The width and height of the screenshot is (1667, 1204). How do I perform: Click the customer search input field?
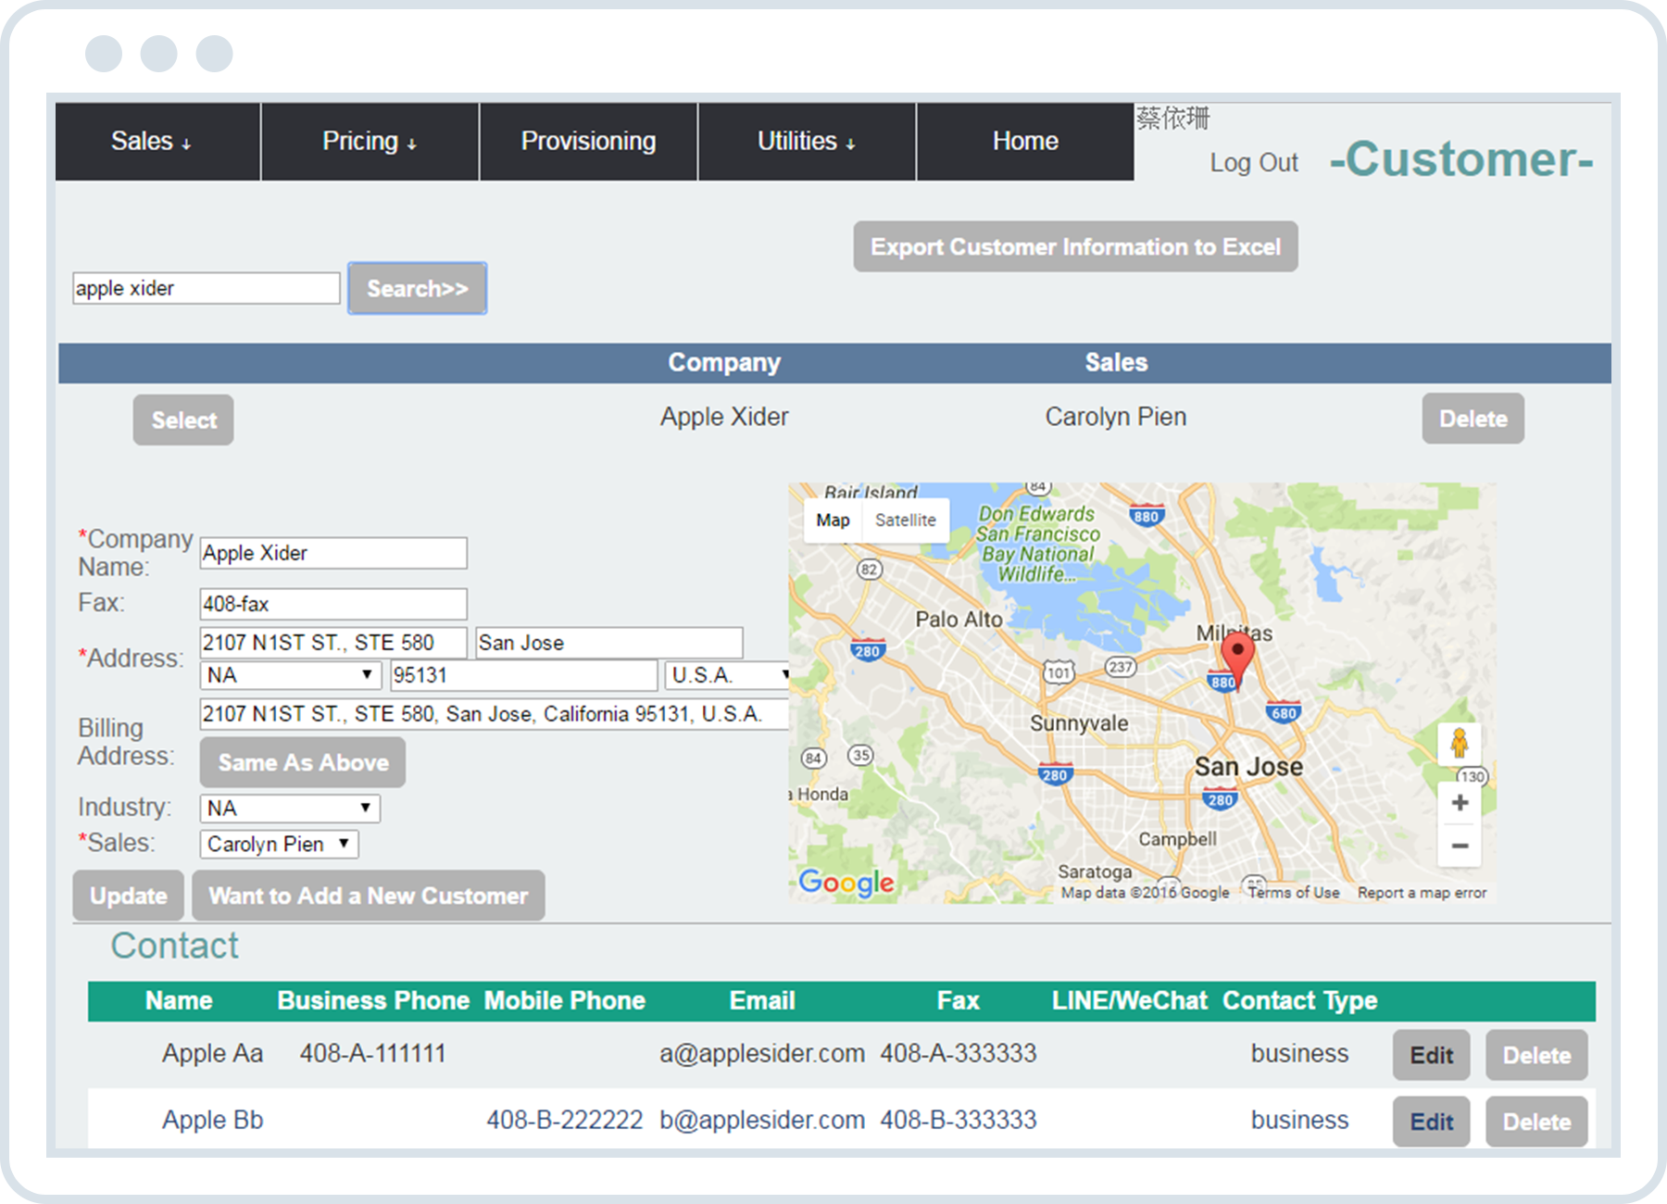(x=206, y=288)
